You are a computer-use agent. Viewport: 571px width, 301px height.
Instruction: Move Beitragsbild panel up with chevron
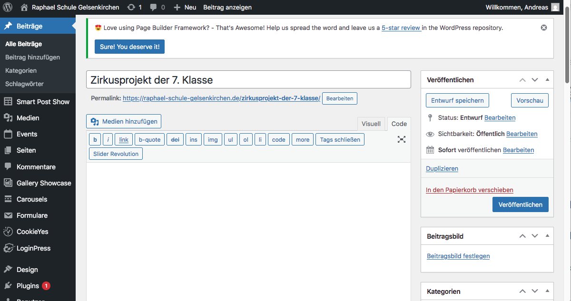click(522, 236)
